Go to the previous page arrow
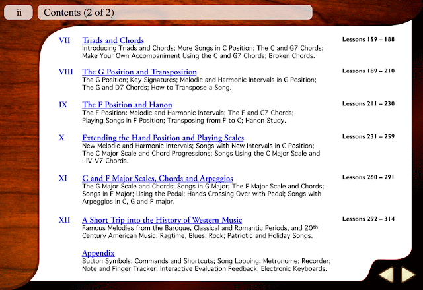The height and width of the screenshot is (290, 423). [386, 275]
